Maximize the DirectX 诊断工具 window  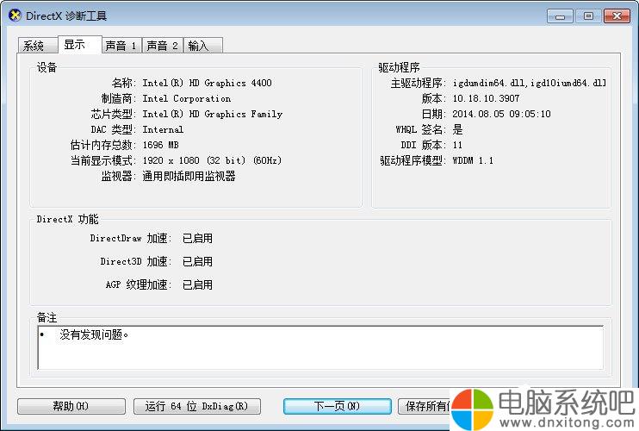(588, 16)
